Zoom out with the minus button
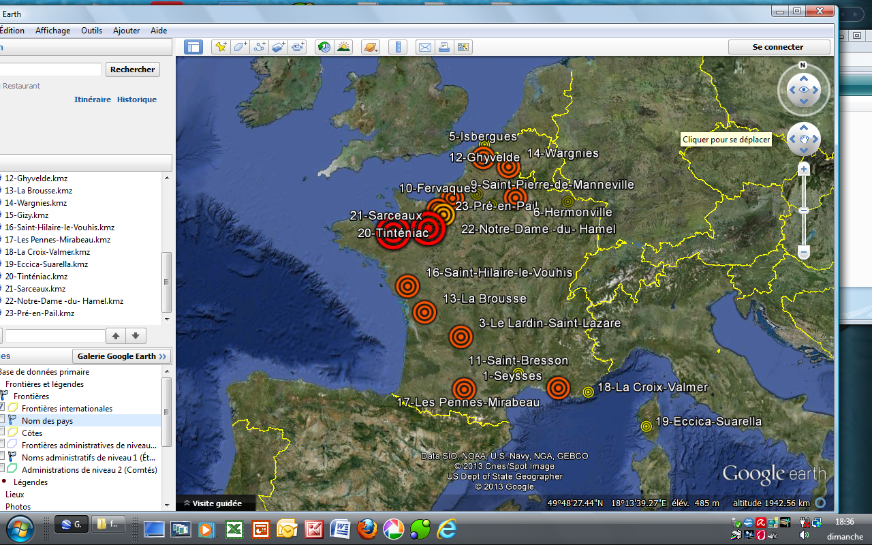 coord(804,253)
